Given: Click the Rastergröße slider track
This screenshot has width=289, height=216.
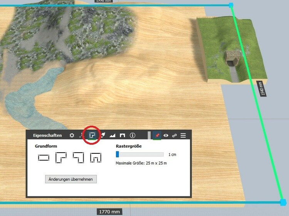Looking at the screenshot, I should (140, 154).
